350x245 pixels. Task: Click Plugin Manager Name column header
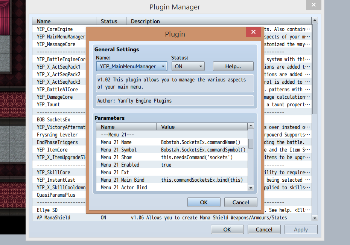(x=64, y=21)
